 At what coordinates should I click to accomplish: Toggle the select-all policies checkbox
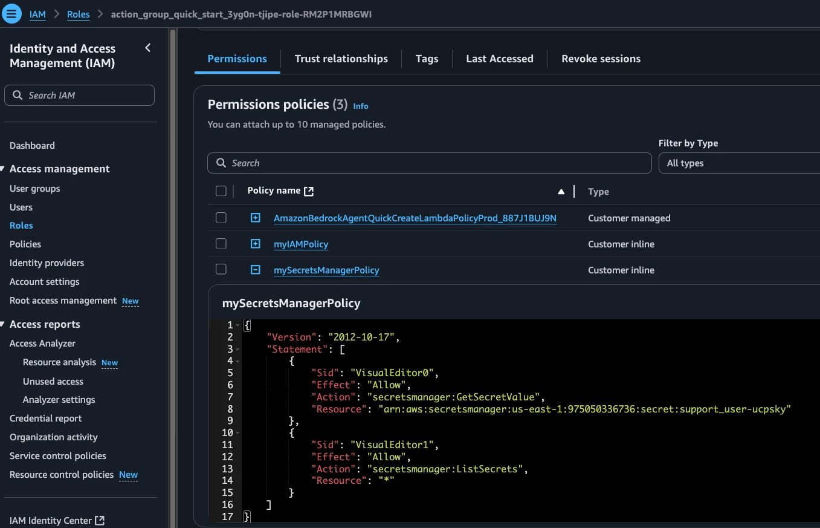221,191
